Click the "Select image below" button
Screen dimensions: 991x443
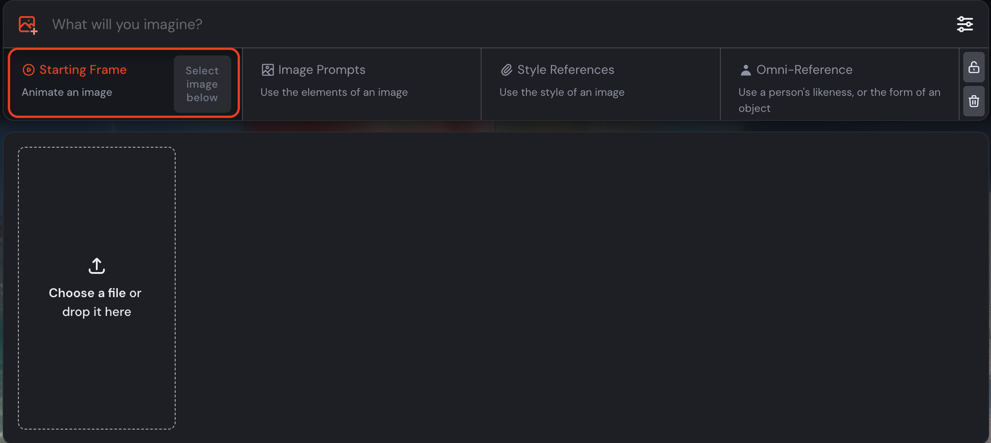pos(203,84)
